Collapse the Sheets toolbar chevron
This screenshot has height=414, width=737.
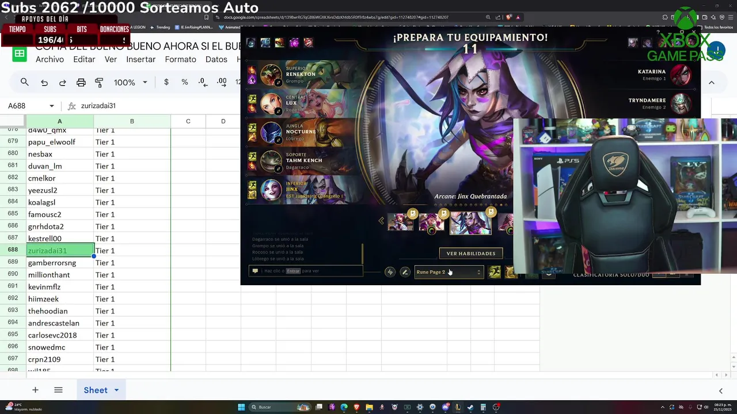pos(712,83)
